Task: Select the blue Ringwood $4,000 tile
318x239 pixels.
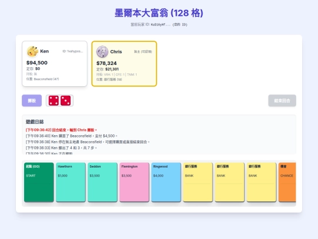Action: [166, 182]
